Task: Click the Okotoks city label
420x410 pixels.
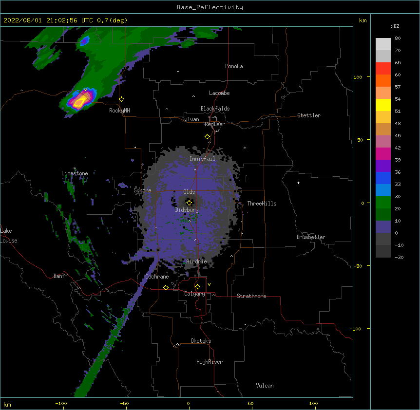Action: tap(201, 341)
